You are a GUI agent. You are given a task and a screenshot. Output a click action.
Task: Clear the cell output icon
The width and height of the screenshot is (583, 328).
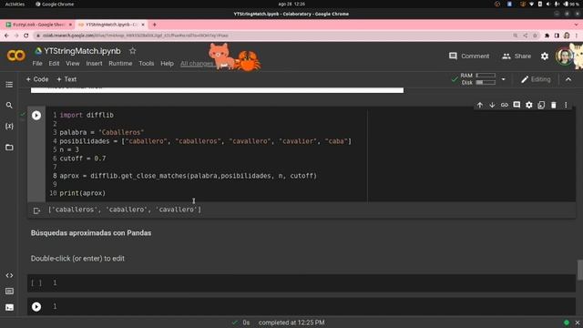(x=36, y=210)
